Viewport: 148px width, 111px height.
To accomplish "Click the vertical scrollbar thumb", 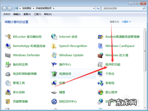I will (145, 51).
